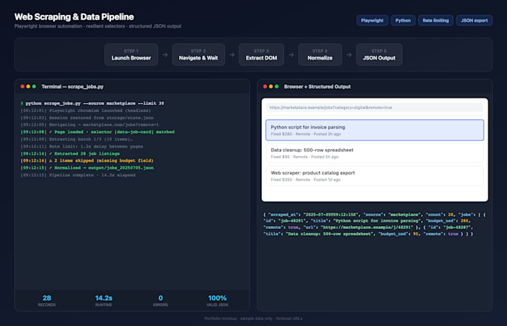Click '2 items skipped (missing budget field)' warning
The image size is (507, 326).
[x=87, y=160]
